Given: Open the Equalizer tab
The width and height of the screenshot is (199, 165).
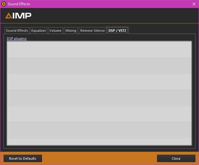Looking at the screenshot, I should coord(38,31).
